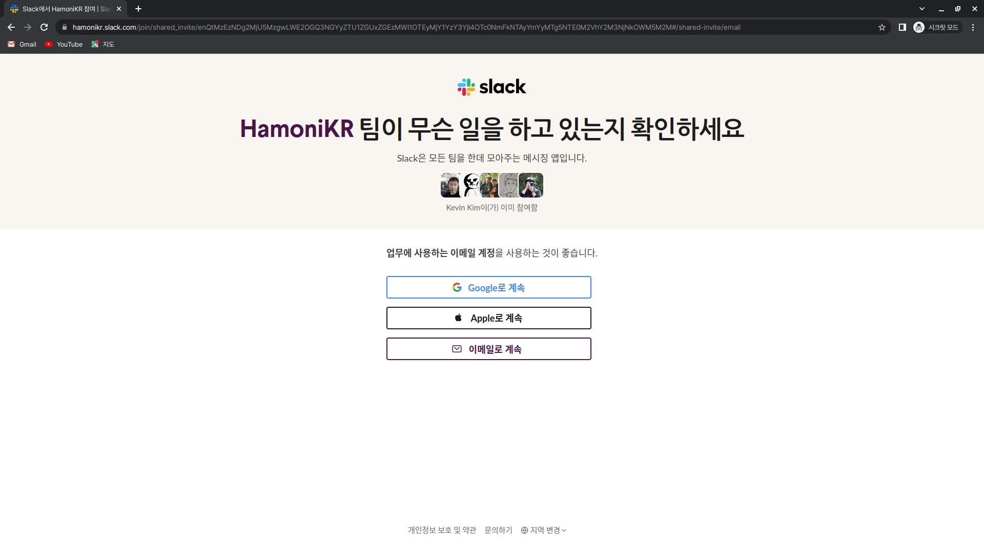
Task: Expand the 지역 변경 region dropdown
Action: (543, 530)
